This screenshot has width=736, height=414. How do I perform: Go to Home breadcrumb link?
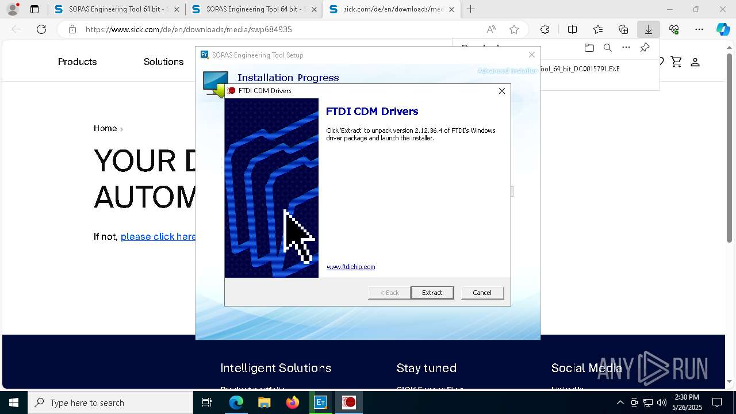tap(105, 128)
